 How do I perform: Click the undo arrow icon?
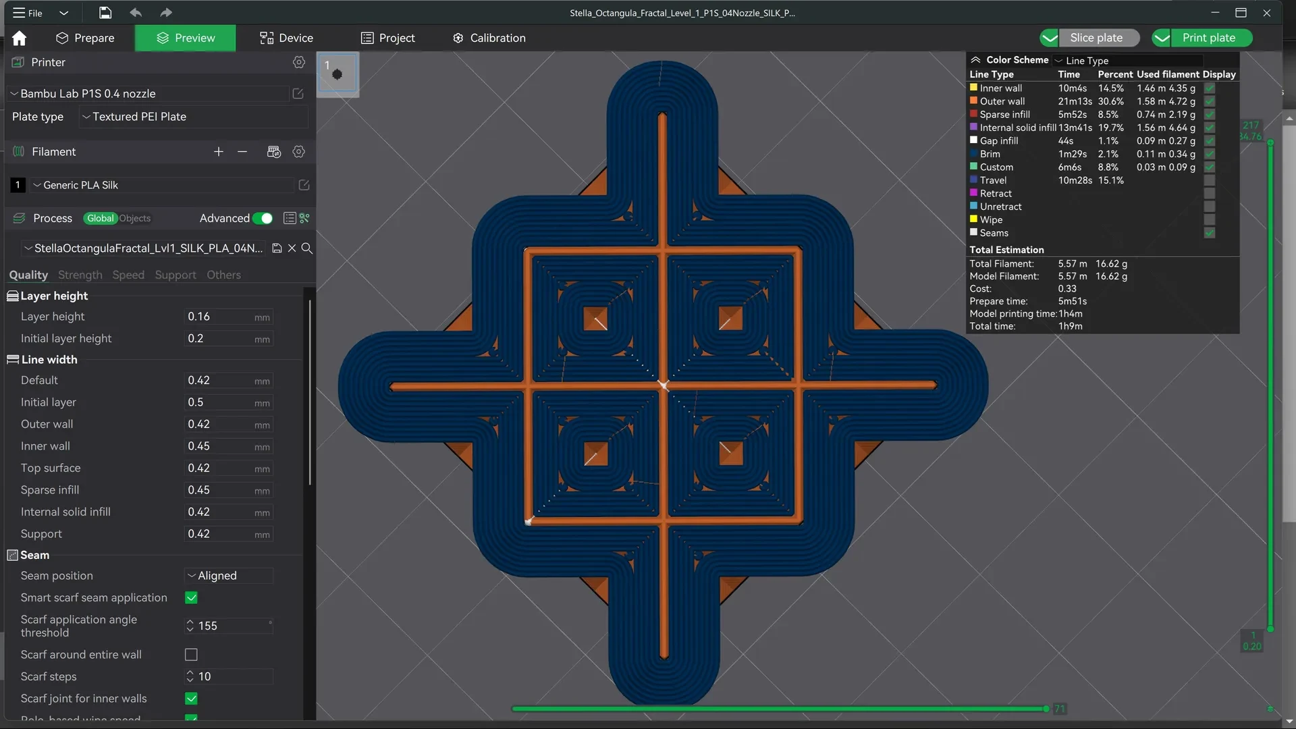pyautogui.click(x=136, y=12)
